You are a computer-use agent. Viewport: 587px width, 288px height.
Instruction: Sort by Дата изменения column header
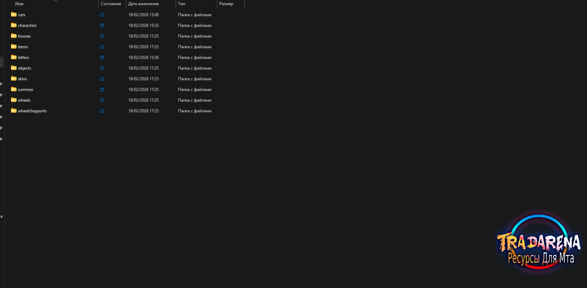[144, 4]
